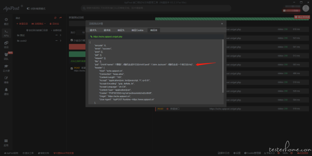The height and width of the screenshot is (156, 312).
Task: Click the green button in flow test panel
Action: (x=77, y=54)
